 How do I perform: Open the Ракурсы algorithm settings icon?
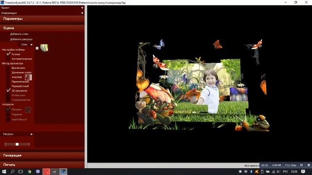[x=28, y=109]
